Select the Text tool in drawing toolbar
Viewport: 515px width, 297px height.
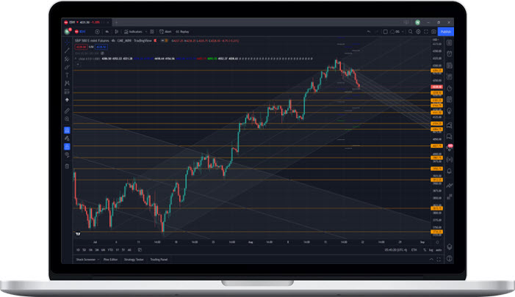pos(67,75)
